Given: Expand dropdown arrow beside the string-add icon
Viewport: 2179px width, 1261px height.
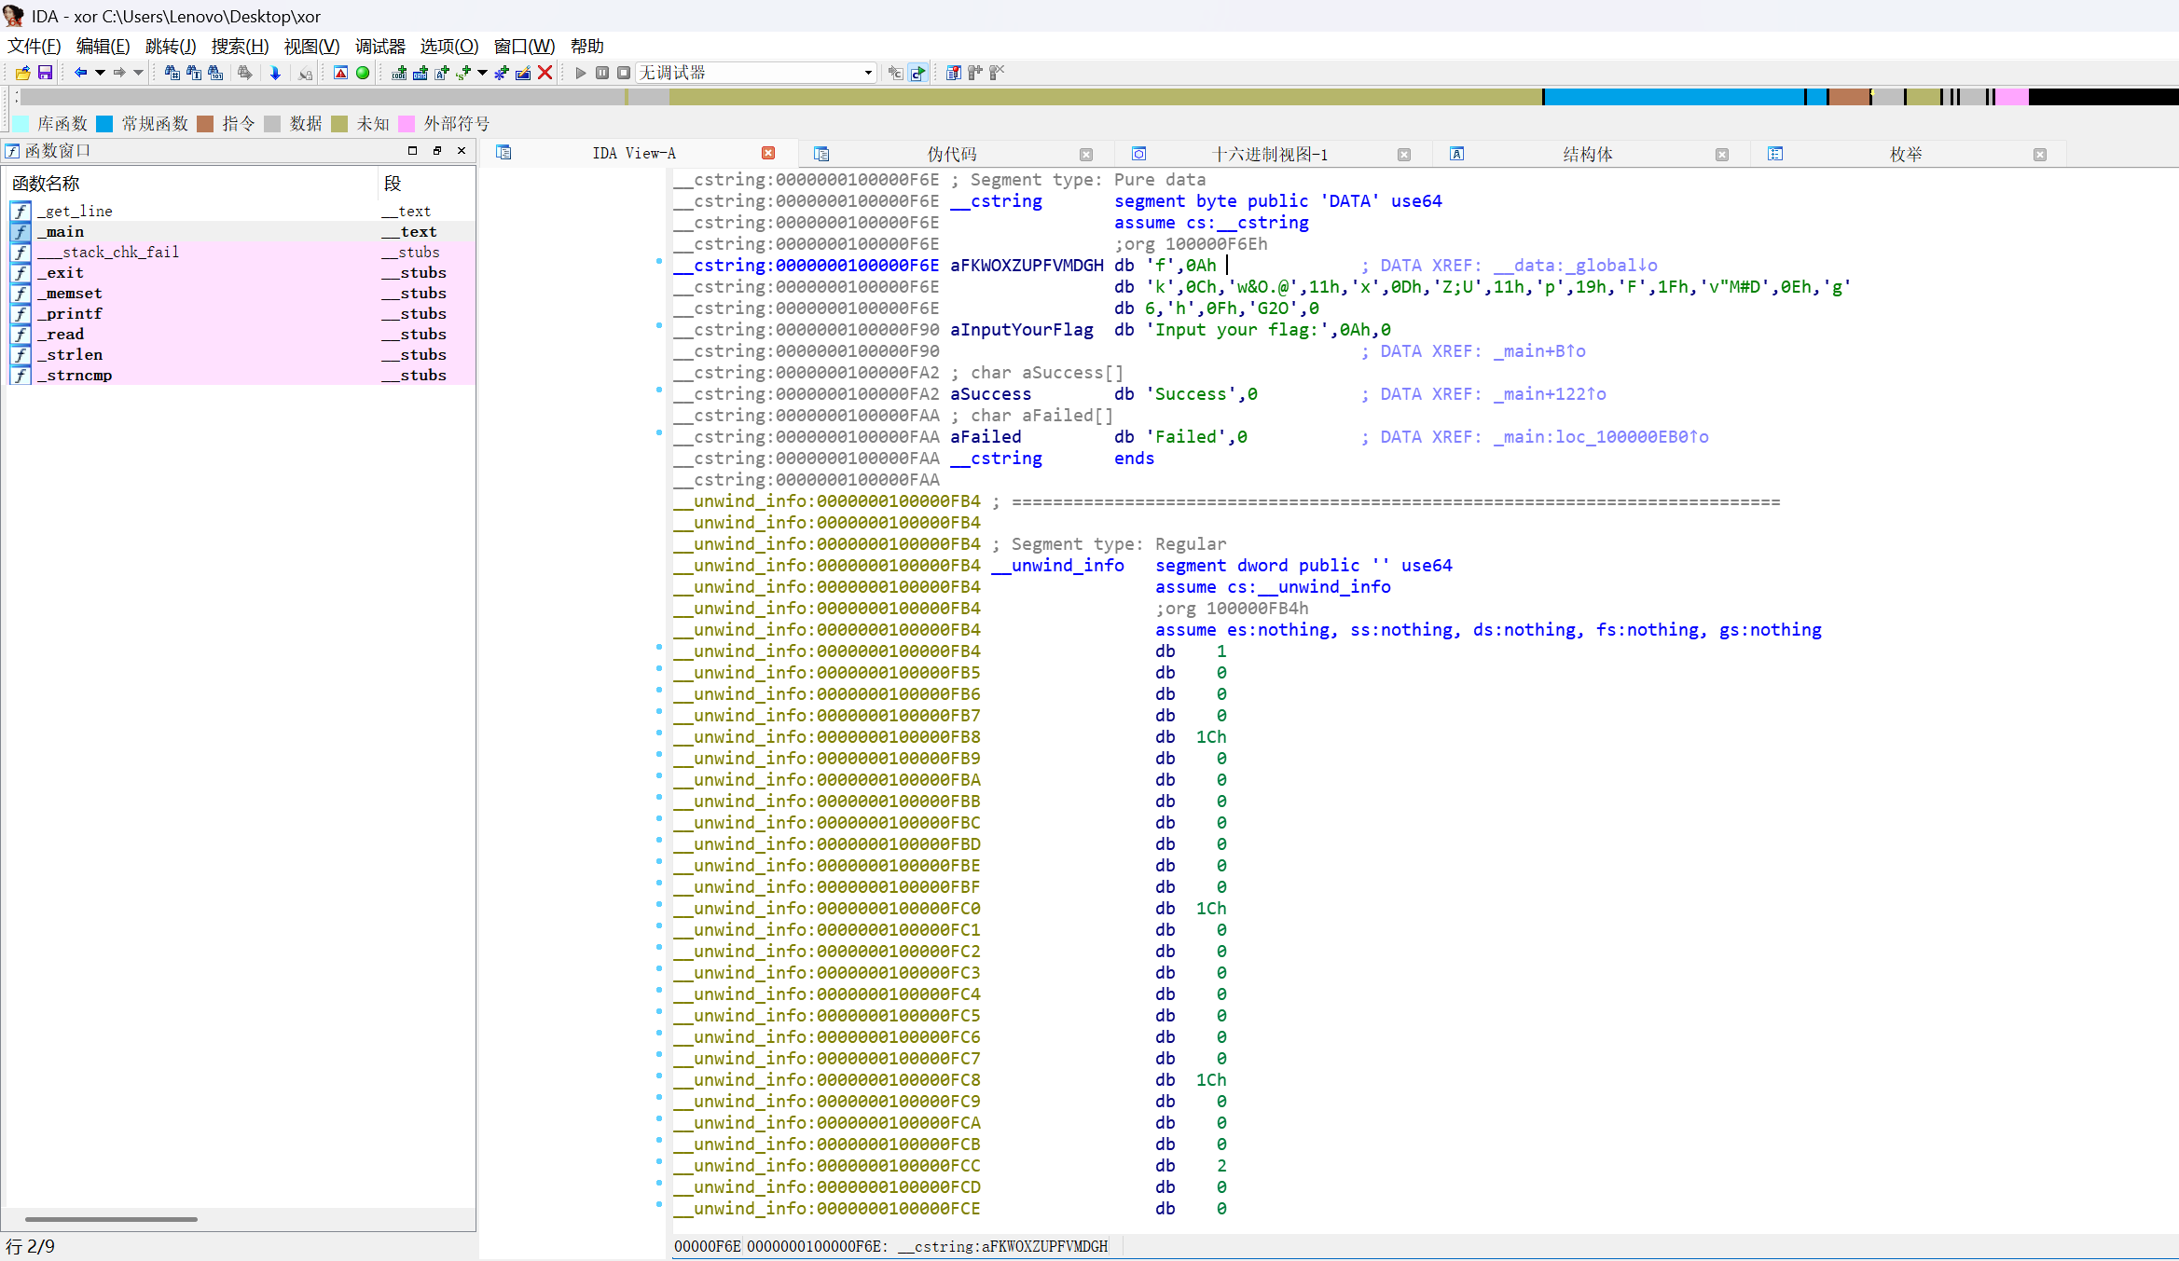Looking at the screenshot, I should pos(482,73).
